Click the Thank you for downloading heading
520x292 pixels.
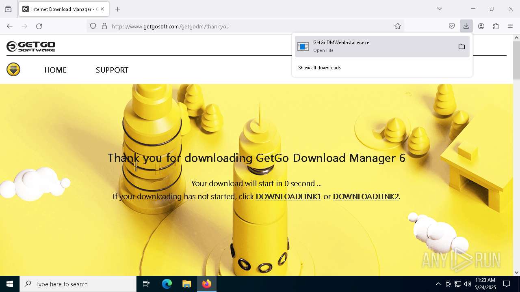[x=256, y=158]
